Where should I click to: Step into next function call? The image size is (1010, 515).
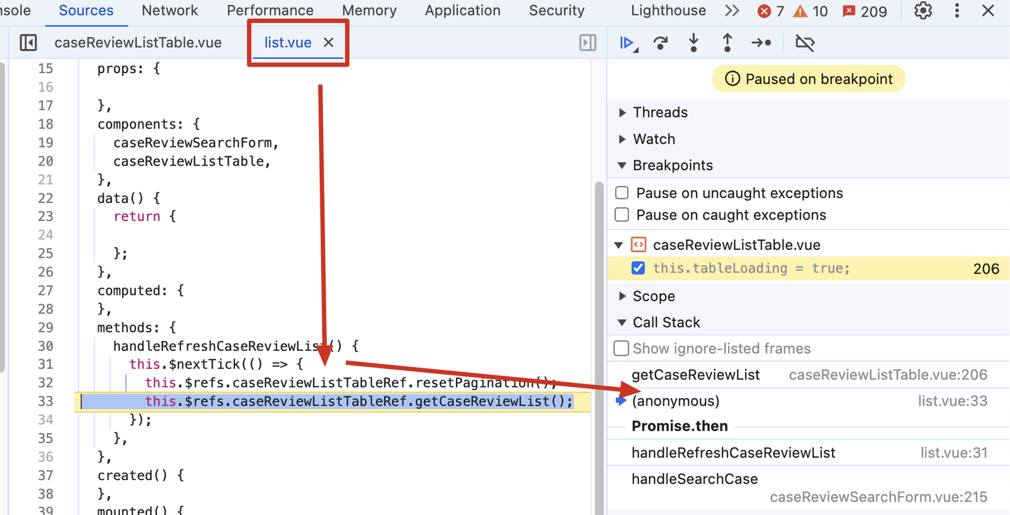[x=694, y=43]
